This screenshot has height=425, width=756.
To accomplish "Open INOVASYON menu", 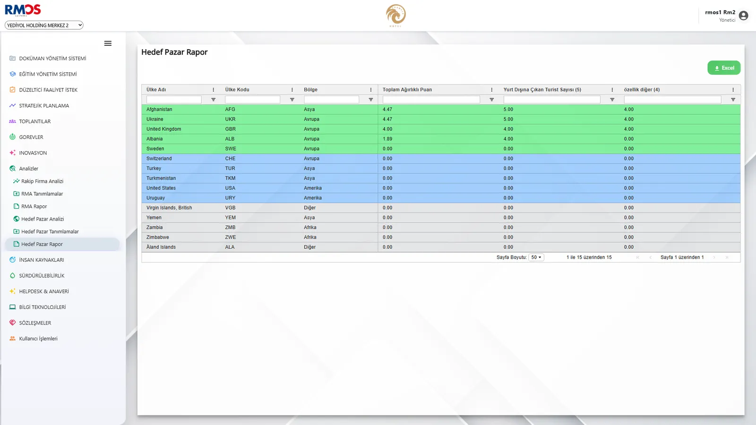I will 33,153.
